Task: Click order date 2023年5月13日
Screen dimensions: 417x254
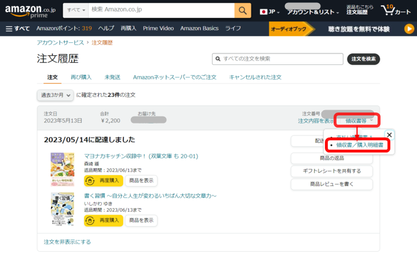Action: 63,121
